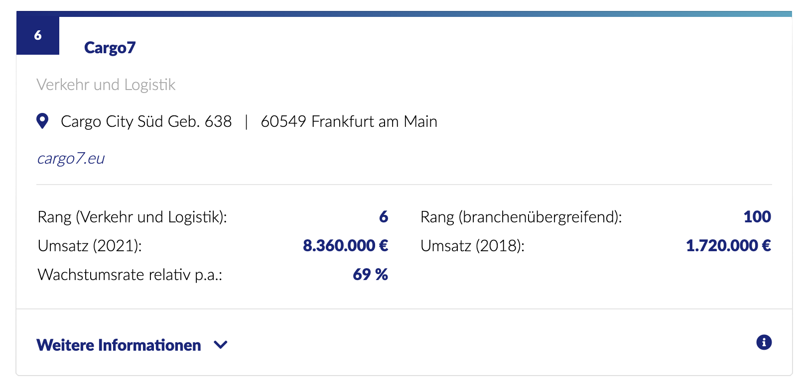Click the 60549 Frankfurt am Main text

point(349,121)
